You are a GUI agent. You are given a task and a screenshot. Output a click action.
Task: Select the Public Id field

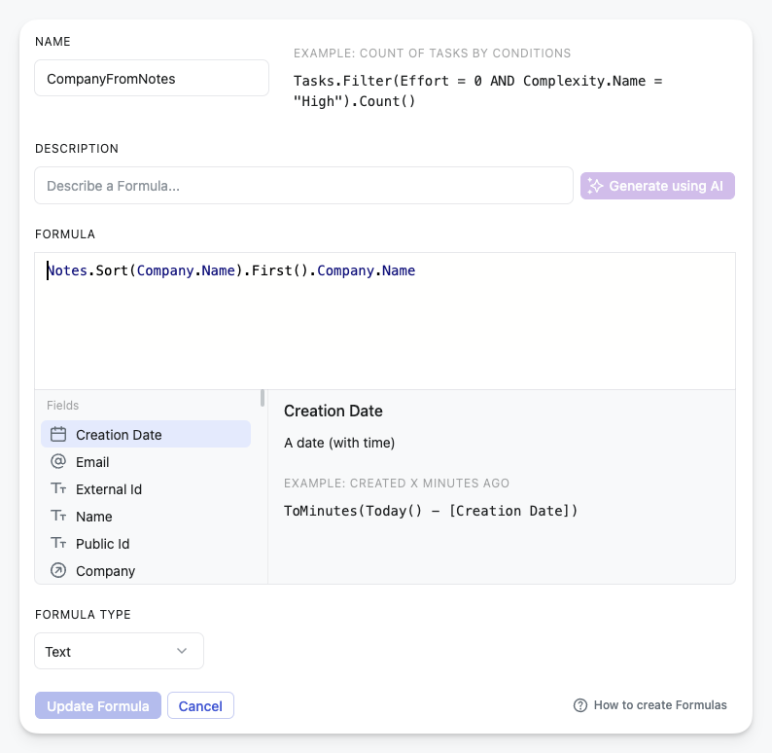tap(146, 544)
